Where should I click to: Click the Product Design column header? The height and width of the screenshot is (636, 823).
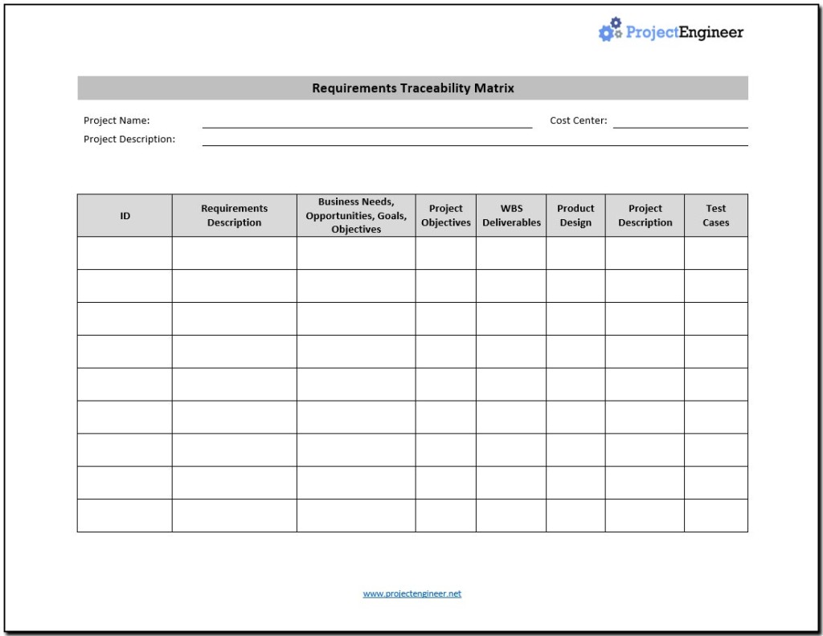click(575, 214)
